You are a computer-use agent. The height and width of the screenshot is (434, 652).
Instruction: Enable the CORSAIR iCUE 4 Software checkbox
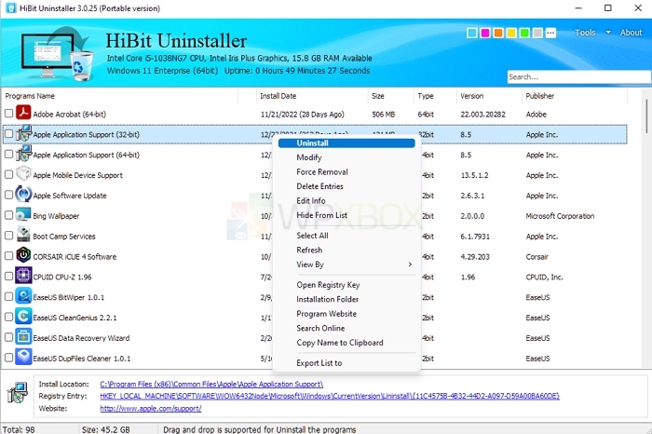coord(8,256)
